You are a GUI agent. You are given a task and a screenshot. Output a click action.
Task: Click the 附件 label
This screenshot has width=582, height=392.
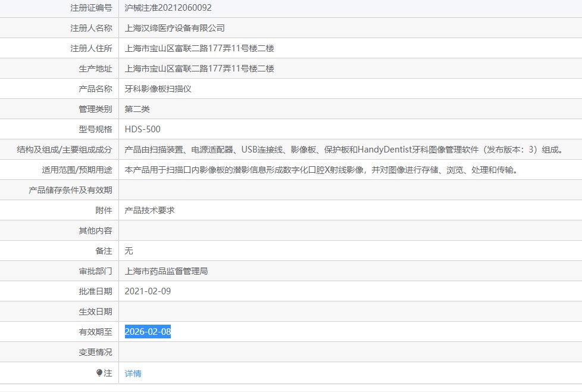(x=104, y=210)
